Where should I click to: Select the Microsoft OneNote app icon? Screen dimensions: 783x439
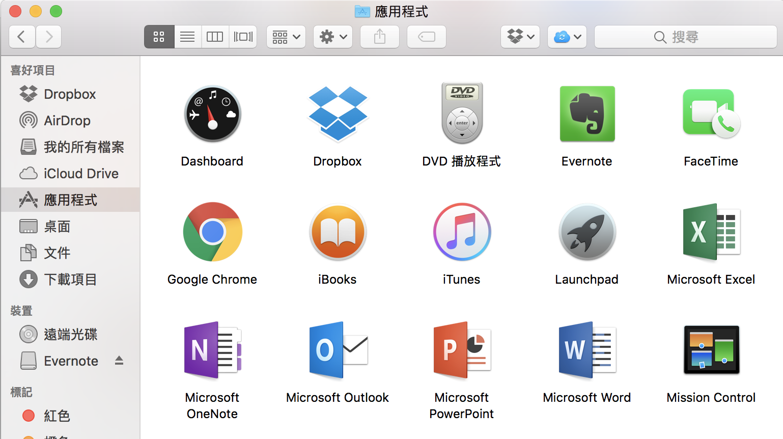point(212,350)
